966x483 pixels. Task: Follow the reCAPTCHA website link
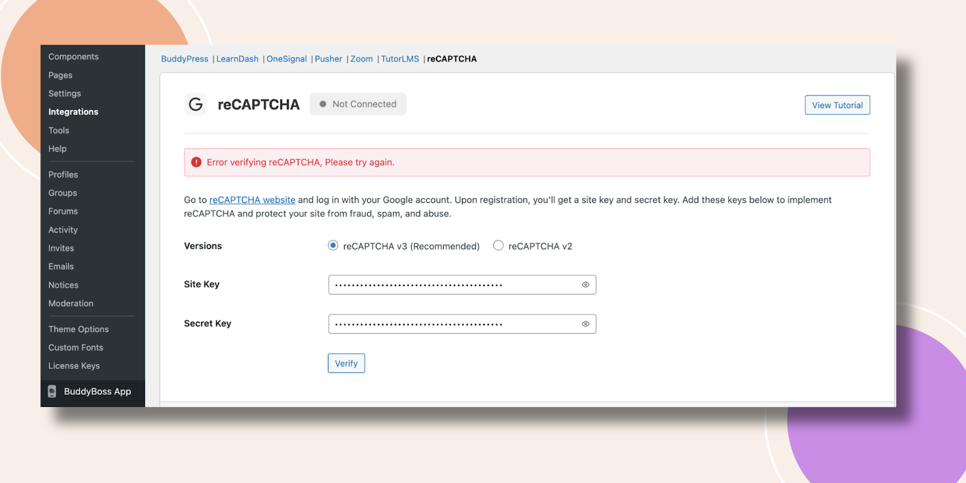[252, 200]
